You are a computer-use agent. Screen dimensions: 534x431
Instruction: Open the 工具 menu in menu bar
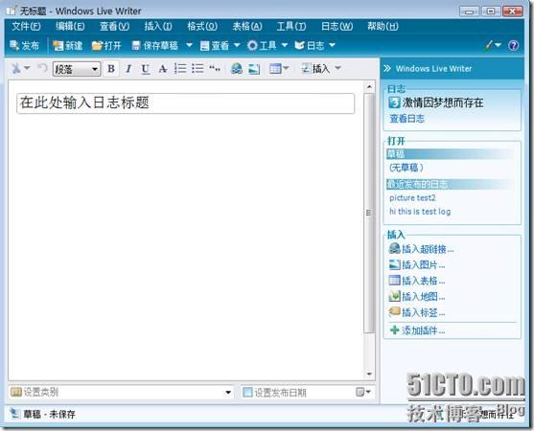pos(291,26)
